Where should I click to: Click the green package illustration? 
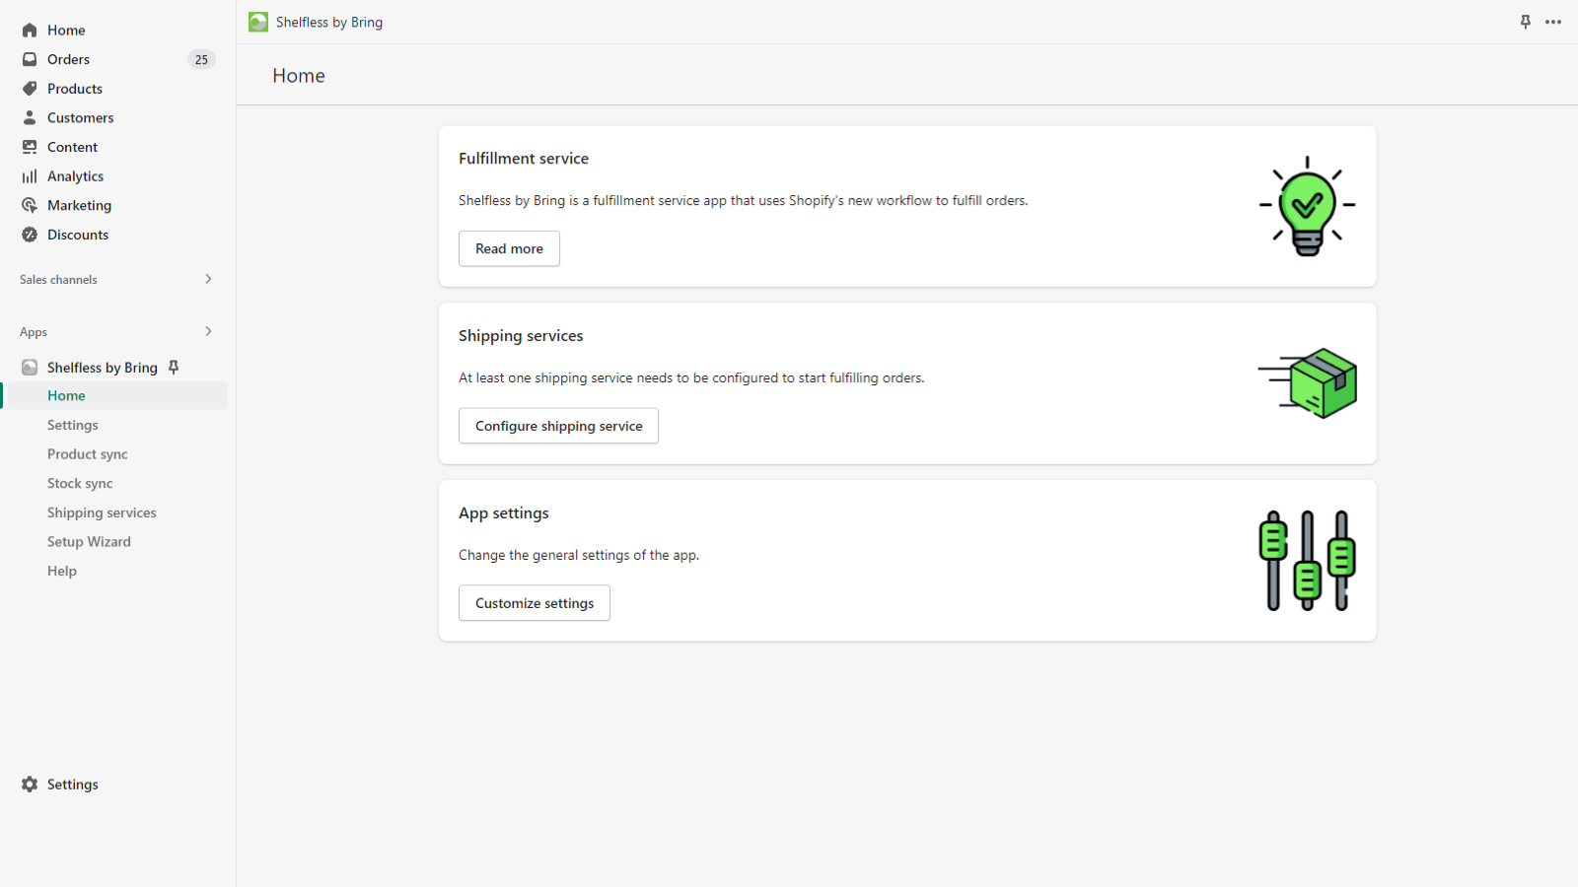(x=1308, y=383)
